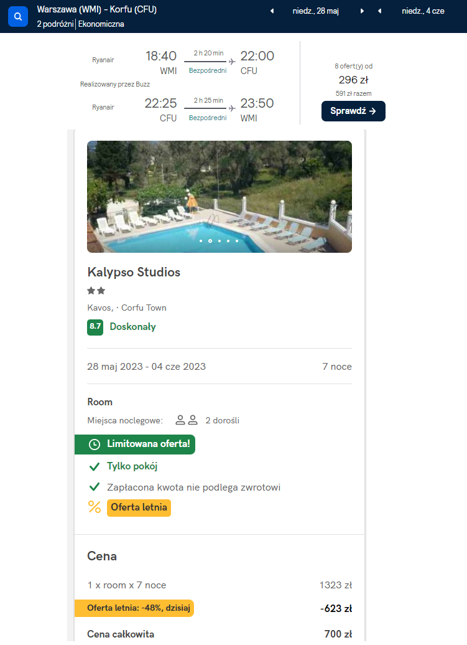Click the Oferta letnia yellow tag

[139, 507]
